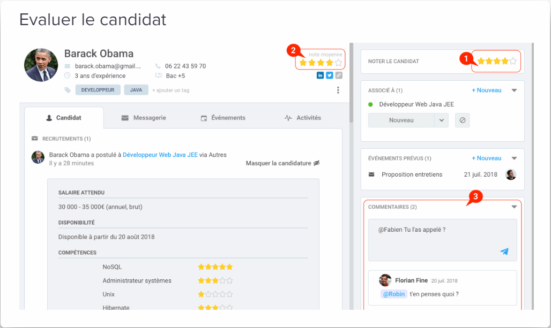Click the link icon next to Twitter
This screenshot has width=551, height=328.
[339, 75]
